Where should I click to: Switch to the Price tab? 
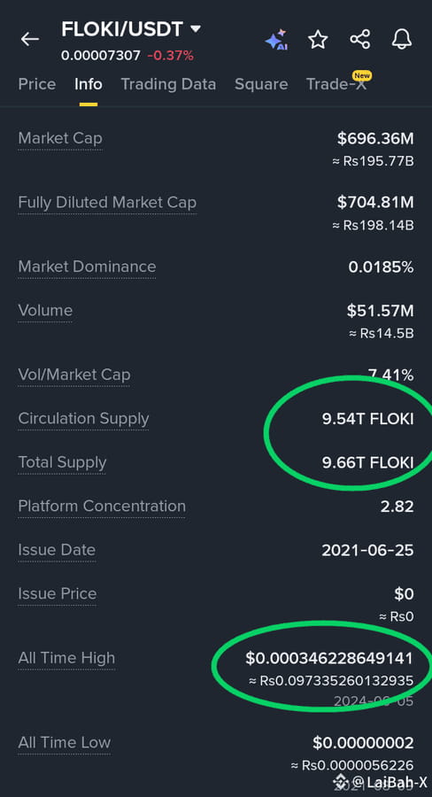[x=37, y=84]
